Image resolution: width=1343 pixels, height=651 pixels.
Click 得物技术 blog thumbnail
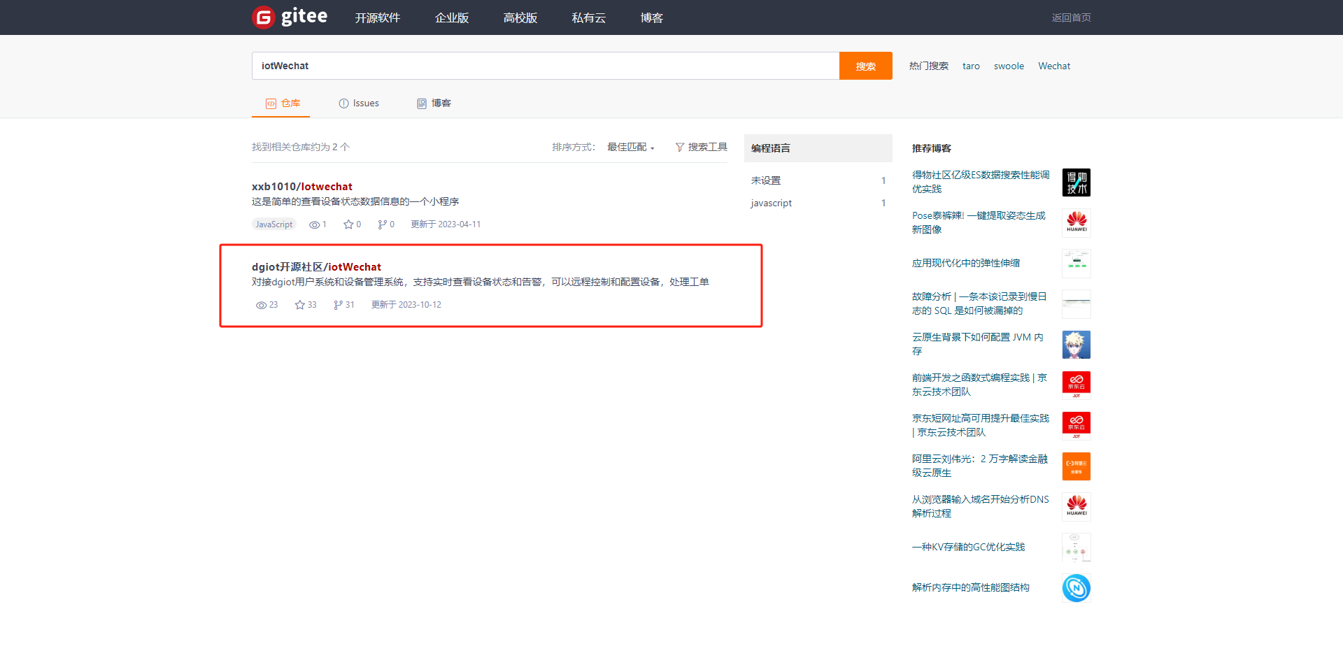tap(1076, 183)
